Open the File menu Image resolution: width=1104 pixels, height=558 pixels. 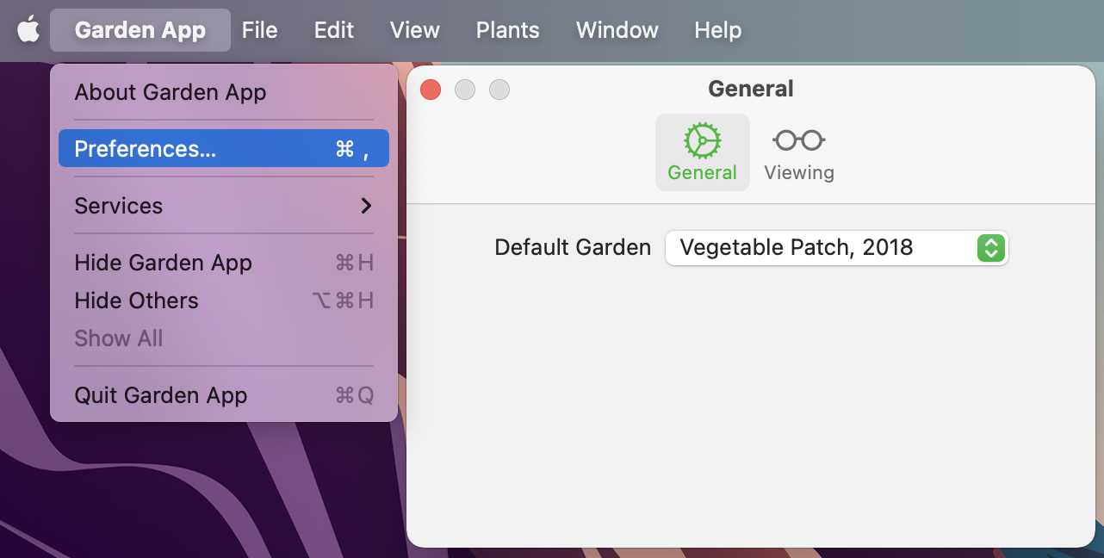point(259,30)
